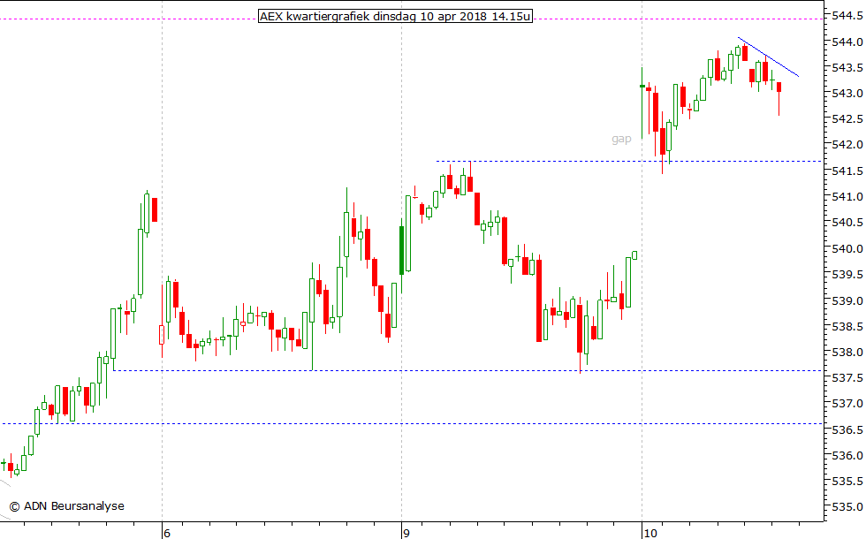Viewport: 866px width, 539px height.
Task: Click the '© ADN Beursanalyse' copyright text
Action: click(x=67, y=505)
